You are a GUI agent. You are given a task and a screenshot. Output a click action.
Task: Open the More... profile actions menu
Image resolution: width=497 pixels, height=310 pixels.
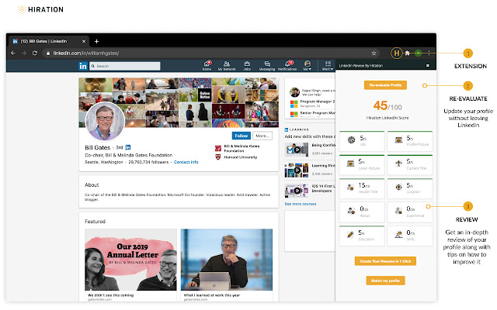262,136
